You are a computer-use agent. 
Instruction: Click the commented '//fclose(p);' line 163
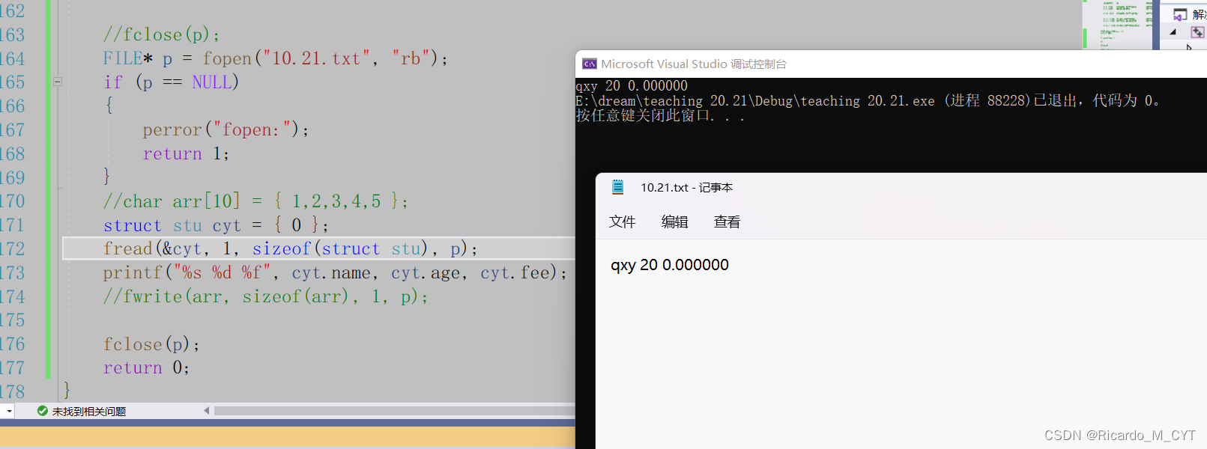coord(162,34)
